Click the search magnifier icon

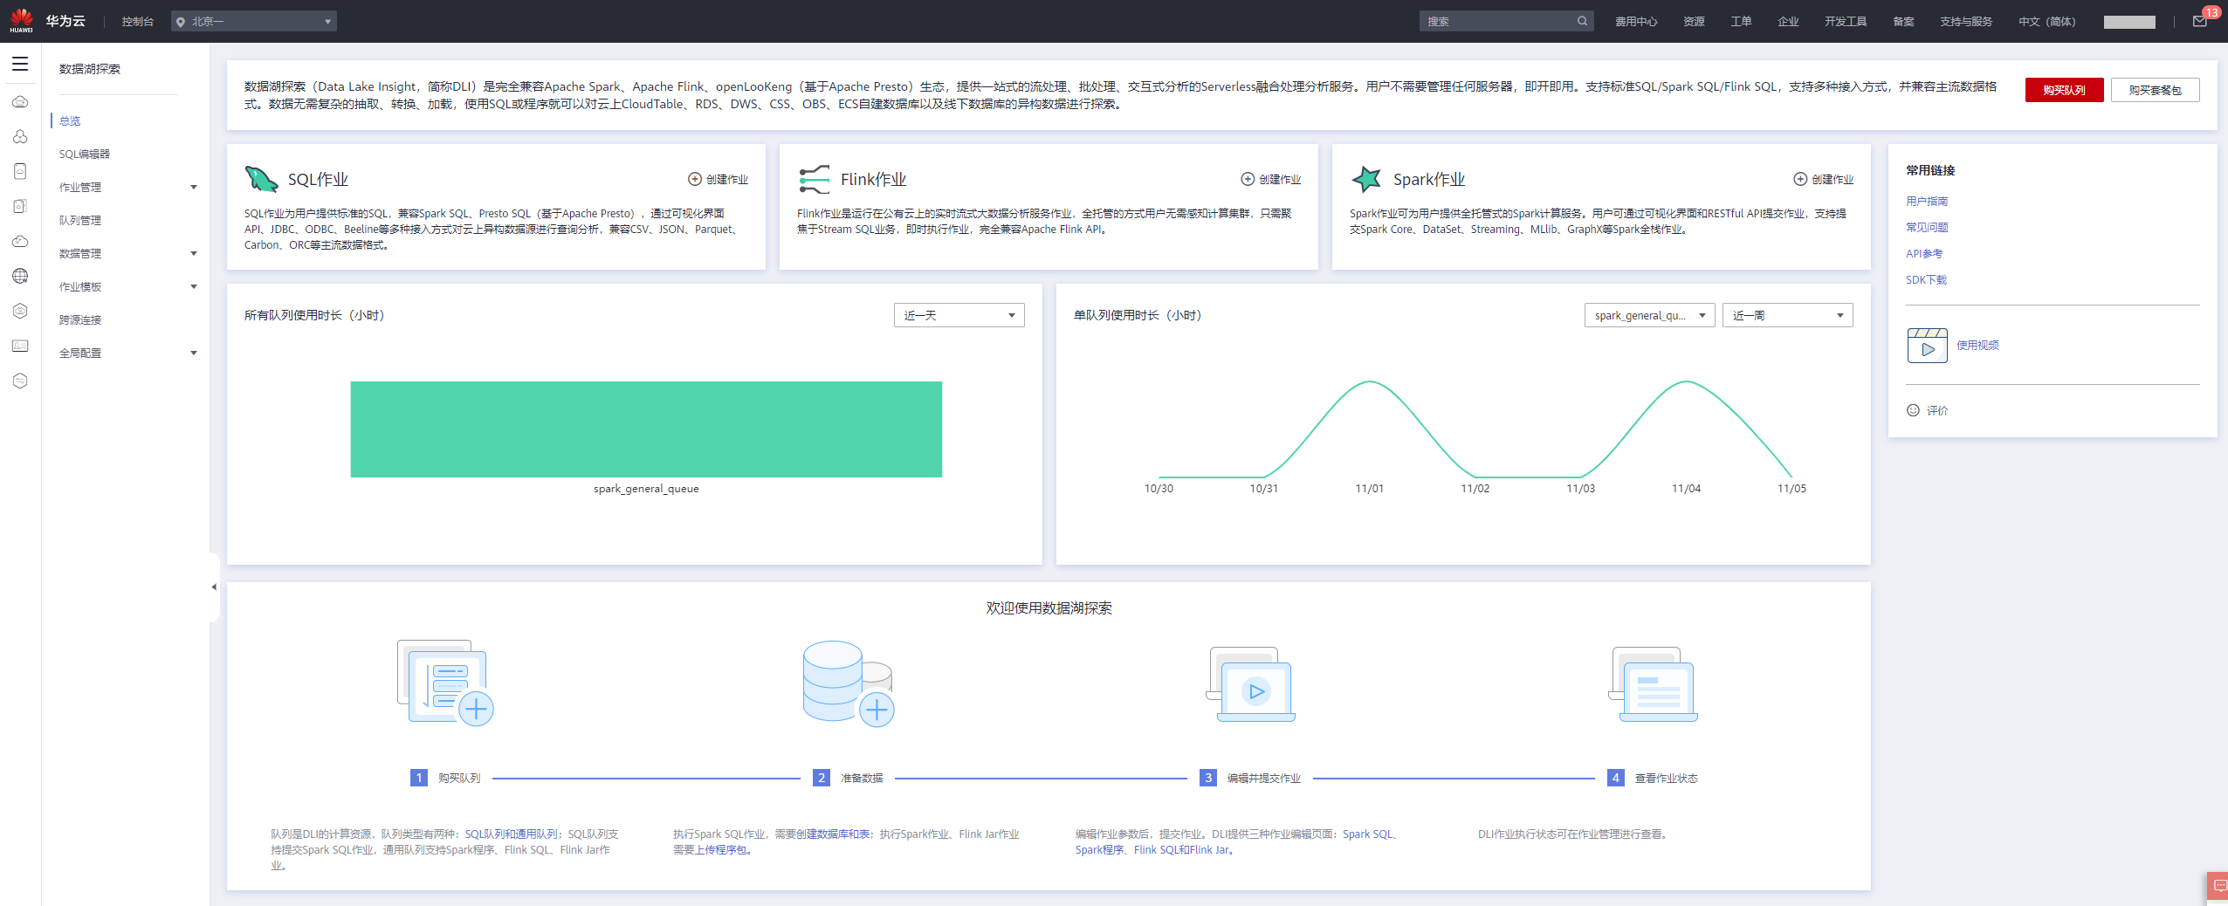click(1582, 21)
